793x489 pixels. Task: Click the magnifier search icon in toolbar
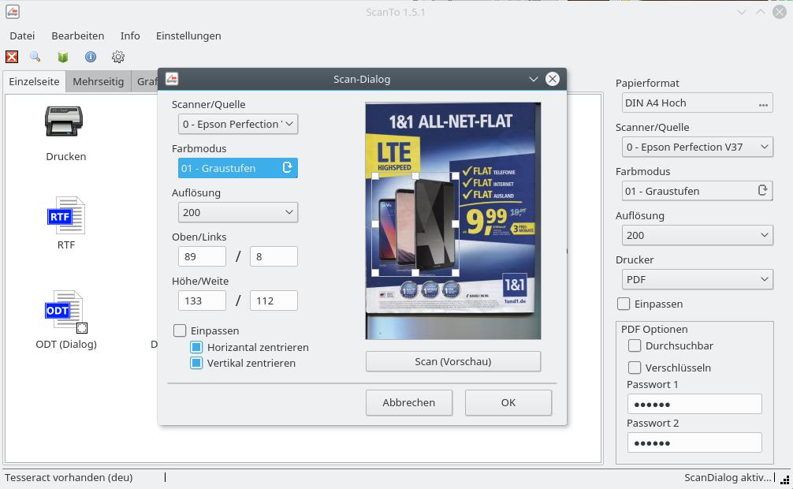(35, 57)
